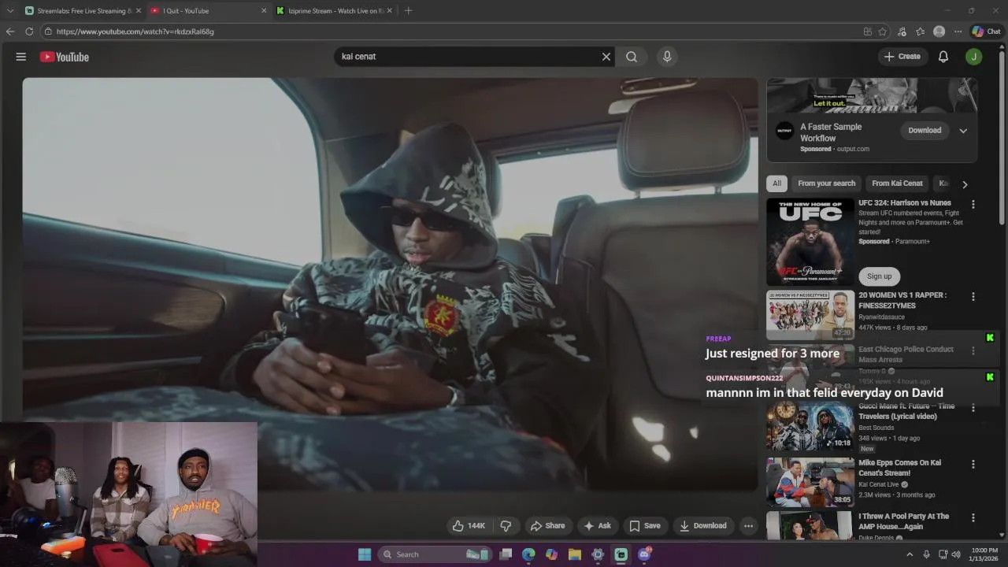This screenshot has width=1008, height=567.
Task: Clear the 'kai cenat' search text
Action: click(x=606, y=57)
